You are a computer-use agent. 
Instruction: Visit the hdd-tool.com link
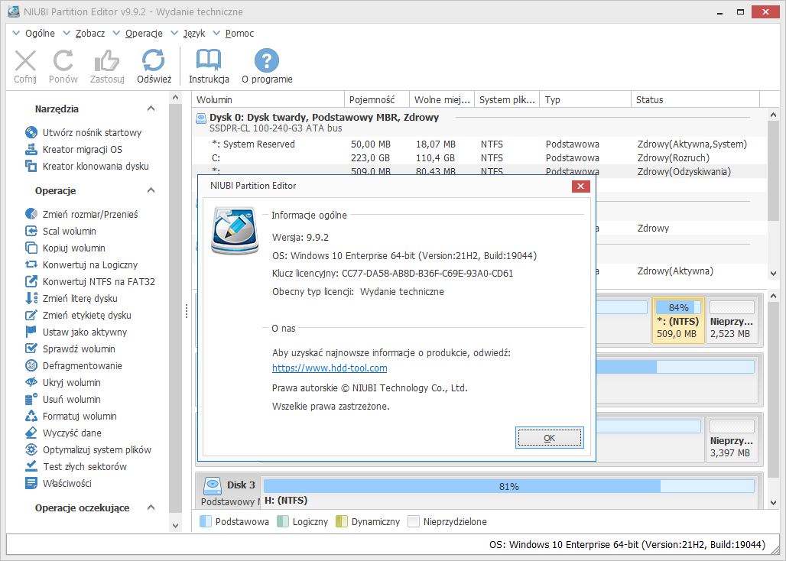[x=330, y=368]
